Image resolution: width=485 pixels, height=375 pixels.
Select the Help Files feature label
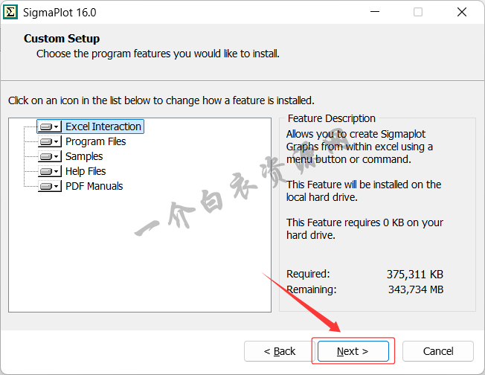86,171
